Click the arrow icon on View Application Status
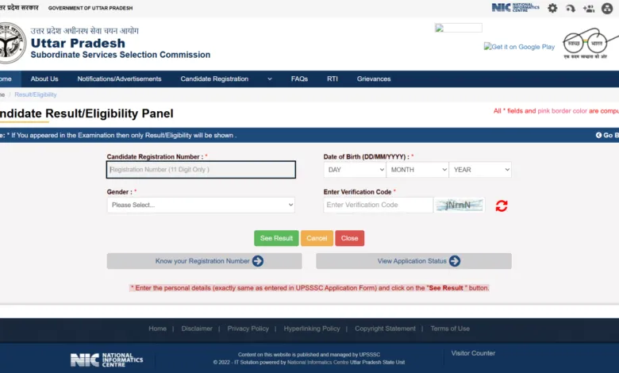 [455, 261]
